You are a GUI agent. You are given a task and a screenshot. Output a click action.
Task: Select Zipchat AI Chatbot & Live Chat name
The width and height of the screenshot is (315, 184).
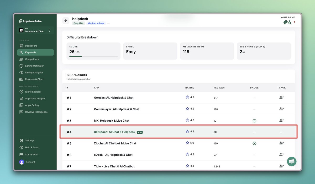click(115, 143)
